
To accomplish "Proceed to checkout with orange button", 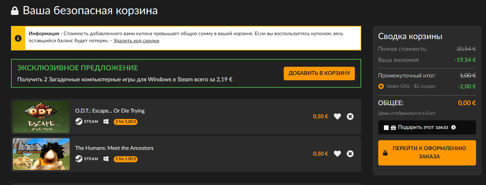I will point(427,153).
